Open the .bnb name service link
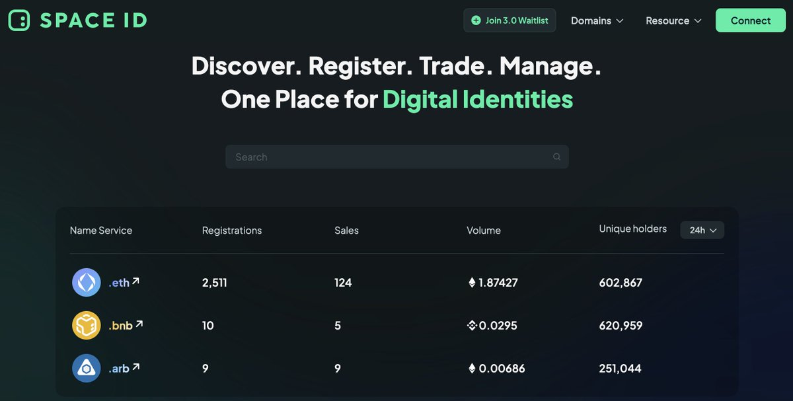 pyautogui.click(x=120, y=326)
